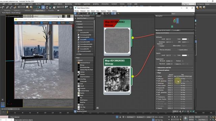216x121 pixels.
Task: Click the Select Object tool icon
Action: pyautogui.click(x=27, y=7)
